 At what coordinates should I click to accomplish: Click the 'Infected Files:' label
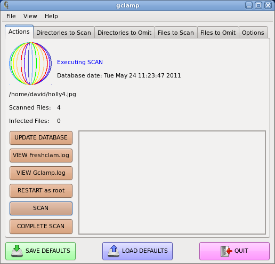29,121
